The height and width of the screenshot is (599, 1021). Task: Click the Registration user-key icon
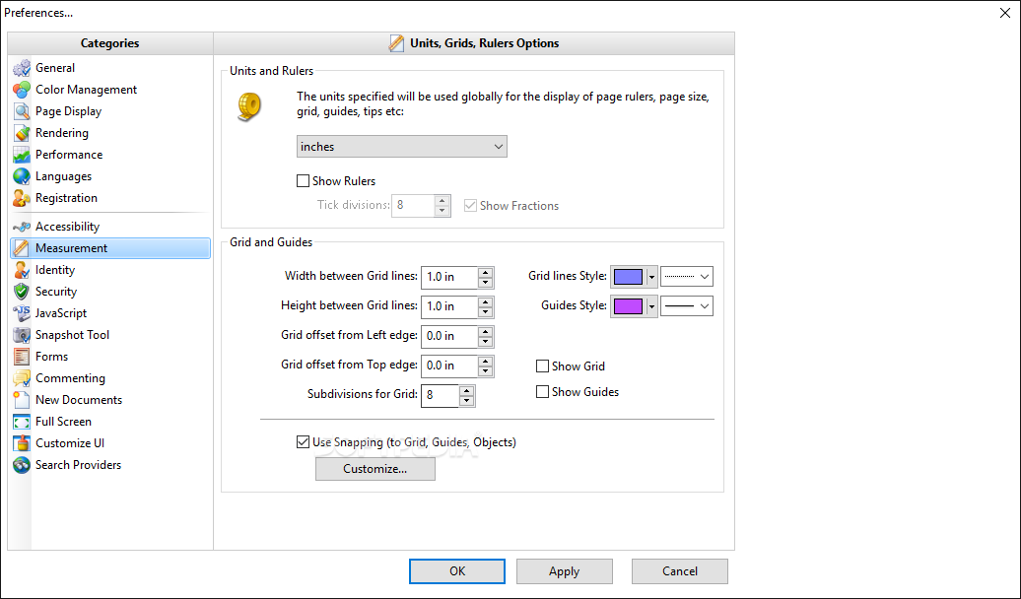22,198
